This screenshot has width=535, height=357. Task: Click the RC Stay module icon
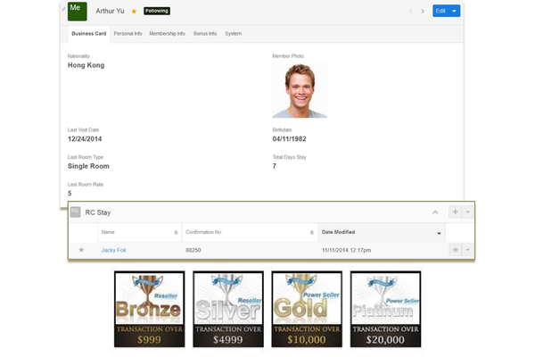(x=76, y=212)
